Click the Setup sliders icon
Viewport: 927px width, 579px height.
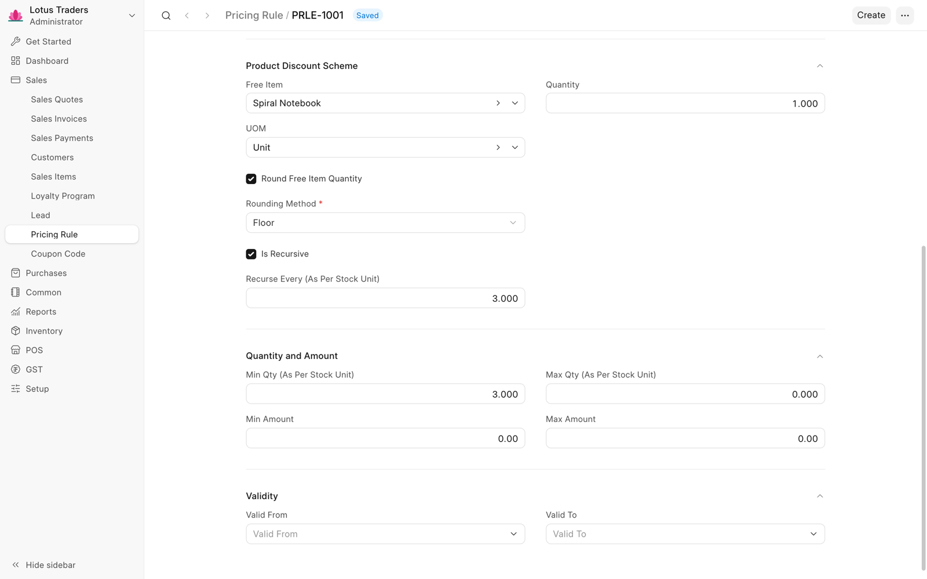point(16,389)
